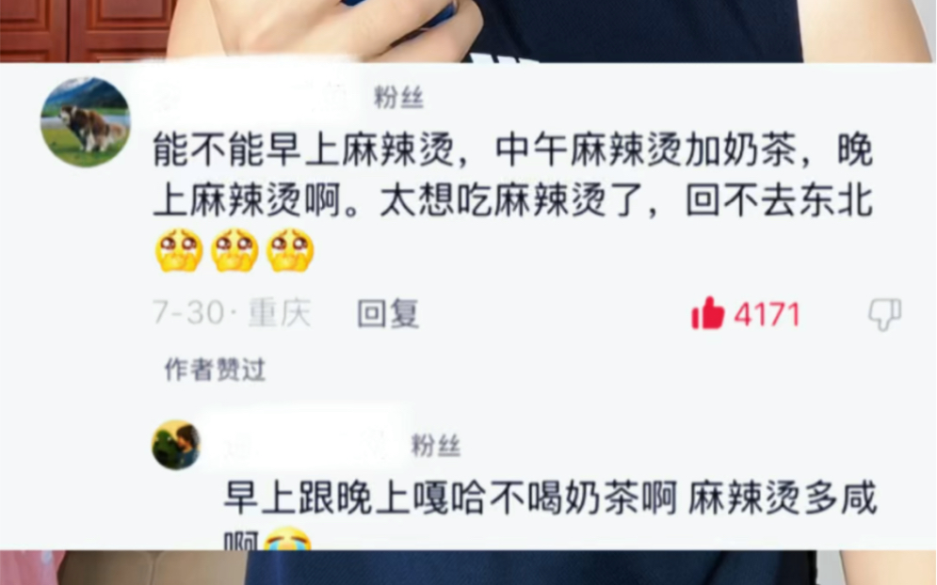Tap the 粉丝 badge next to reply username
Viewport: 937px width, 585px height.
(436, 445)
